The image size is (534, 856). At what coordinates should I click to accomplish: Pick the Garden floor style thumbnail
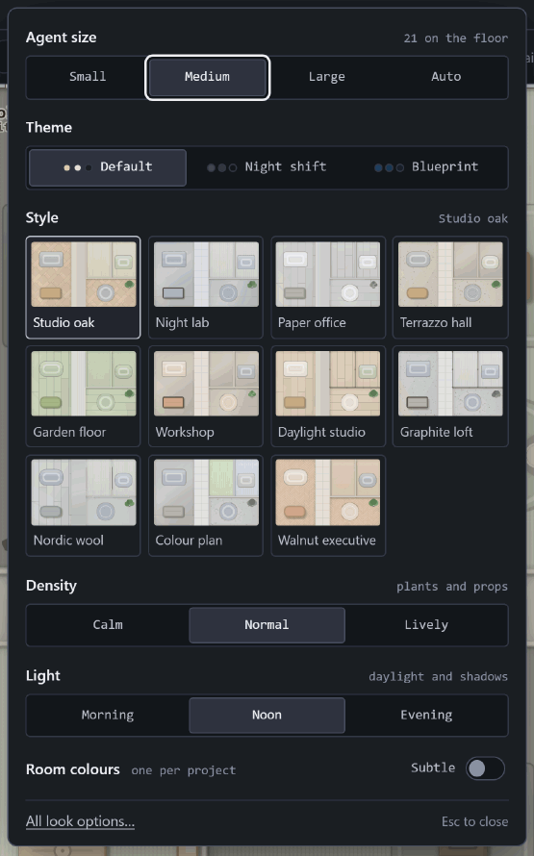pyautogui.click(x=83, y=396)
